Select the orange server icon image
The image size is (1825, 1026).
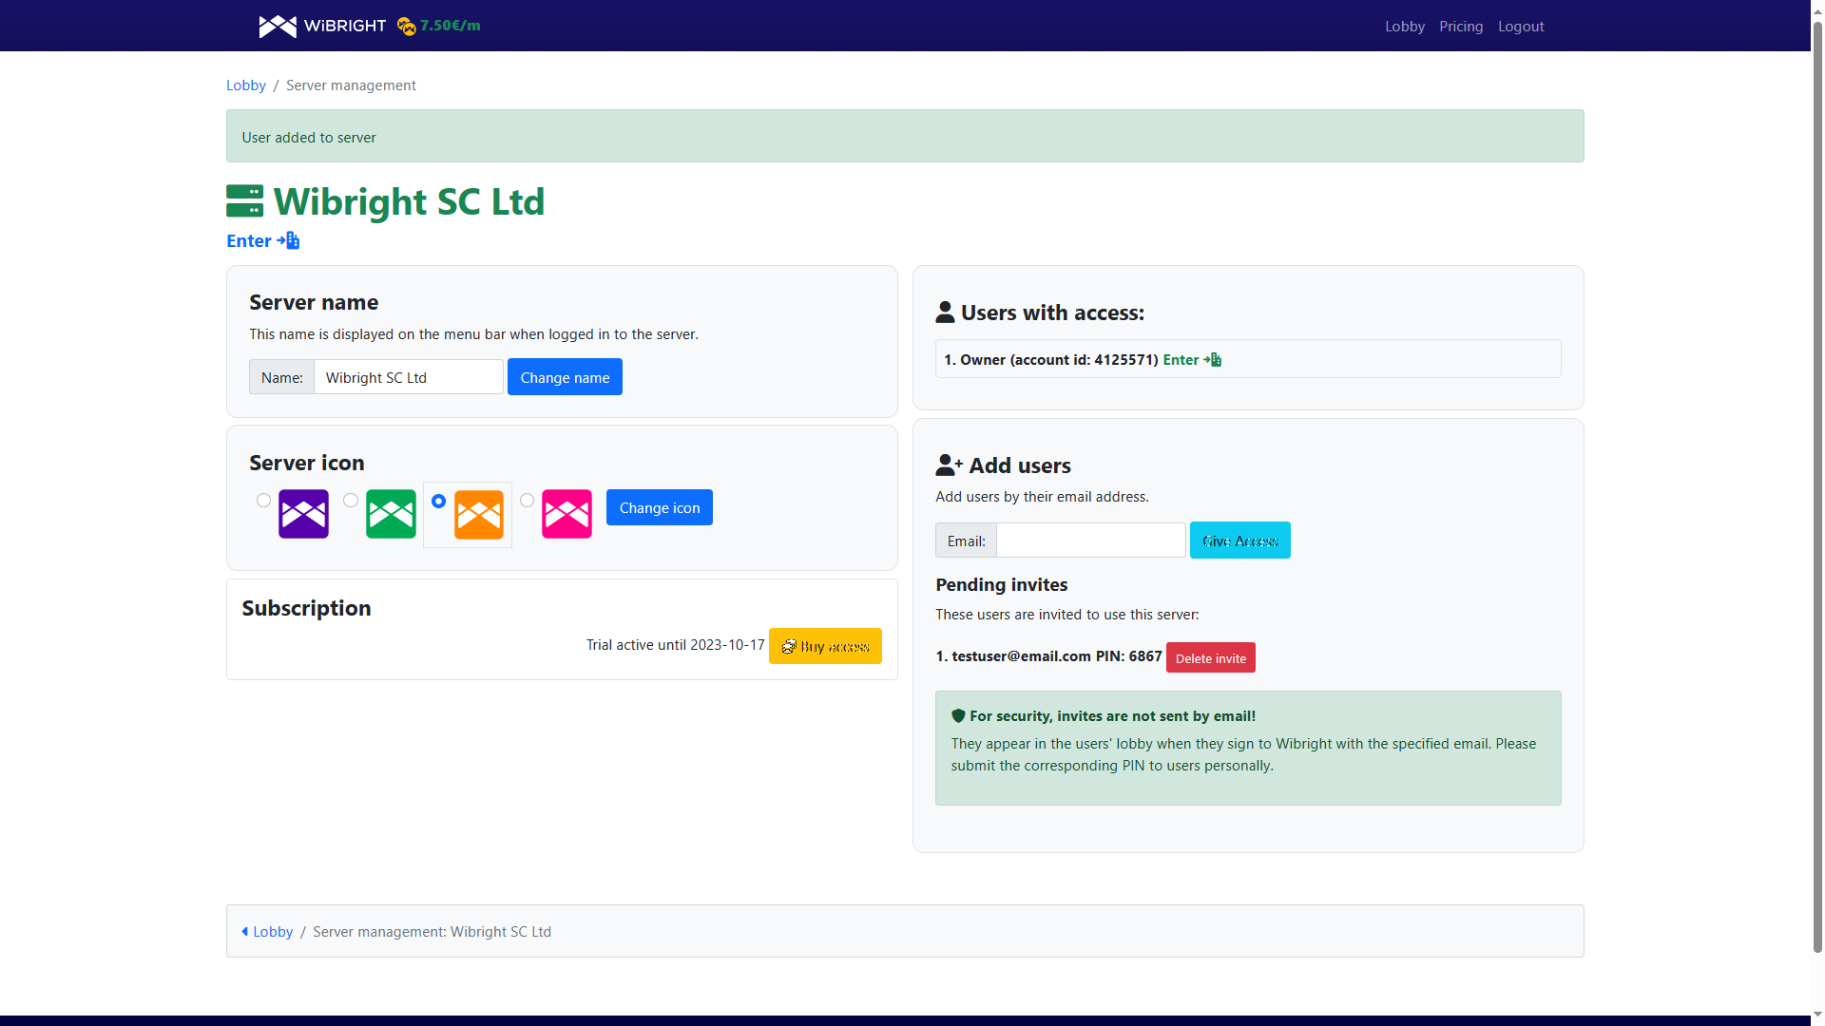479,515
